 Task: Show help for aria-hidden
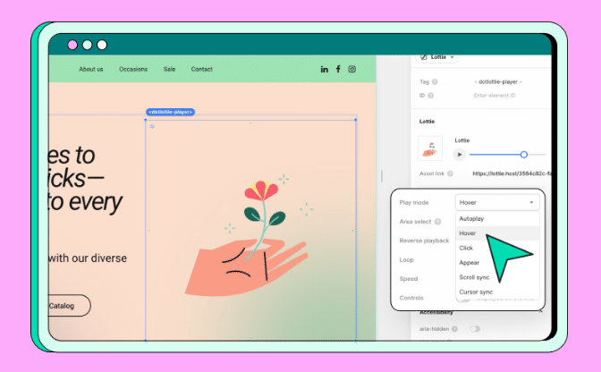tap(454, 329)
